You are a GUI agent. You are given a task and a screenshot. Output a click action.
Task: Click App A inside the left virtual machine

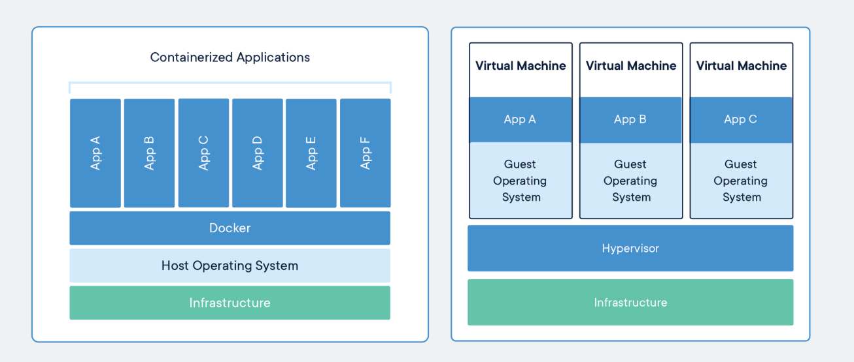[520, 119]
